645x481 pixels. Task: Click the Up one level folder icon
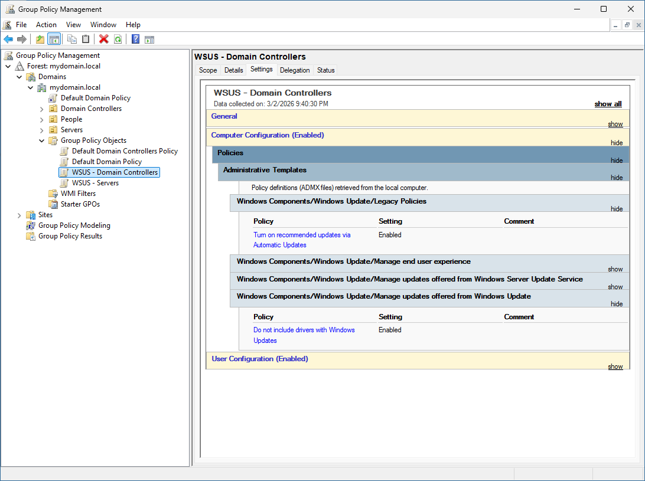click(40, 39)
